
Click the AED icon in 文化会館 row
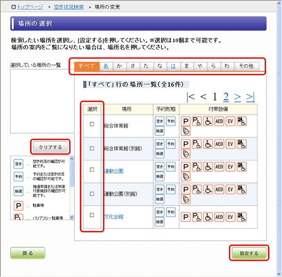pyautogui.click(x=219, y=217)
